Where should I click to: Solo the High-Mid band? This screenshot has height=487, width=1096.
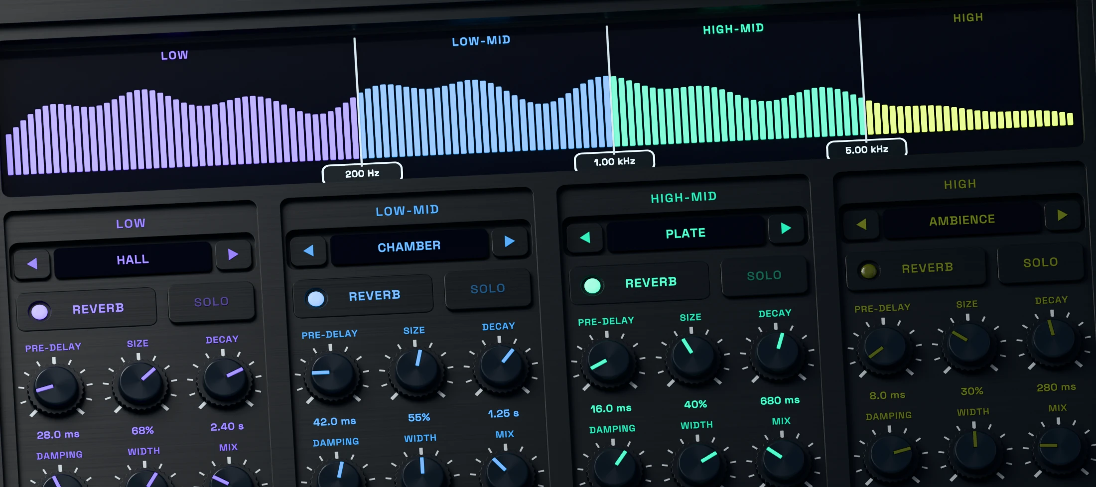coord(764,275)
